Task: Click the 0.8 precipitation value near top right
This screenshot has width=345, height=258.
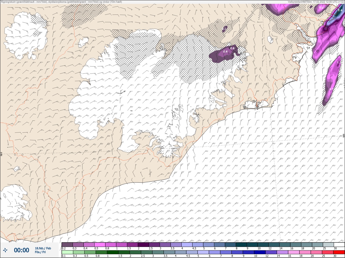Action: tap(321, 8)
